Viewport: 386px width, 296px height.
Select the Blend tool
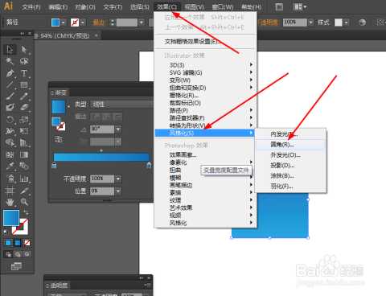24,166
